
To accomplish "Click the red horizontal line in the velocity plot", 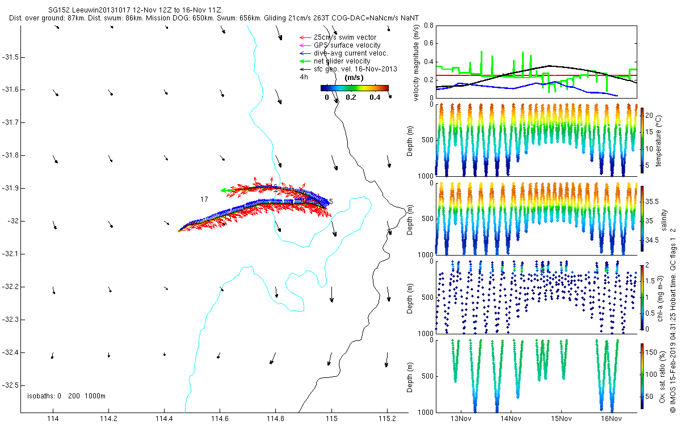I will tap(536, 75).
